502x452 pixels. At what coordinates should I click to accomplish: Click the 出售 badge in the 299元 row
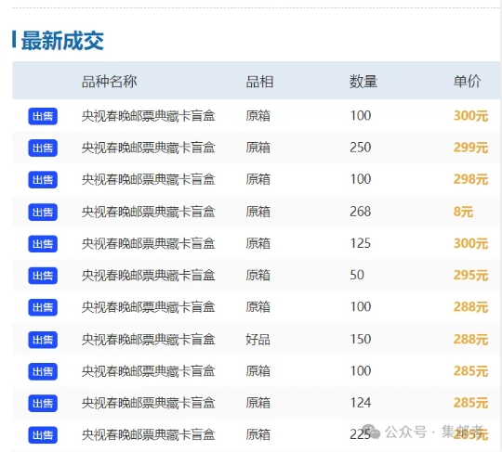(43, 148)
